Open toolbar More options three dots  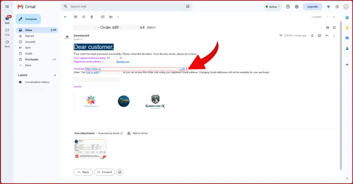click(x=118, y=17)
